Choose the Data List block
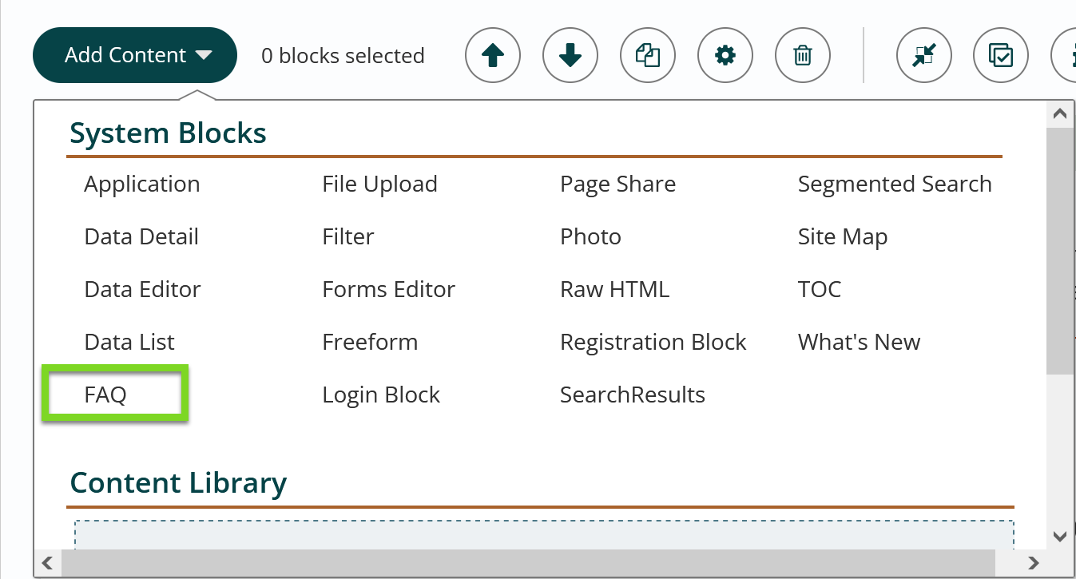This screenshot has width=1076, height=579. 129,343
